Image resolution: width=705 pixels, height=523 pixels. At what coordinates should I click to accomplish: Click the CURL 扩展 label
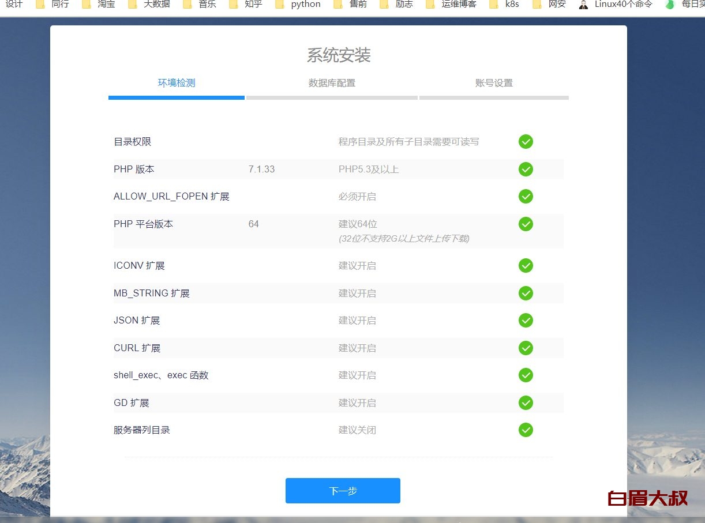(x=137, y=348)
